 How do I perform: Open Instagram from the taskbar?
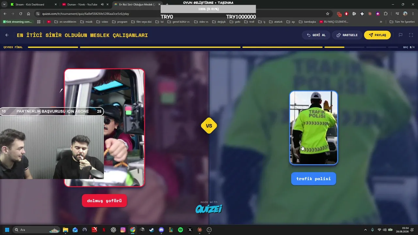(x=123, y=230)
